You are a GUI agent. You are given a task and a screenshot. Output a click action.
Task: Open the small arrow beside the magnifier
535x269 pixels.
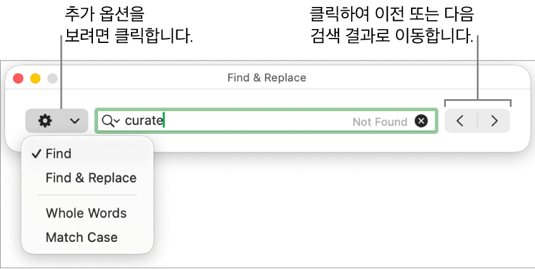coord(117,121)
